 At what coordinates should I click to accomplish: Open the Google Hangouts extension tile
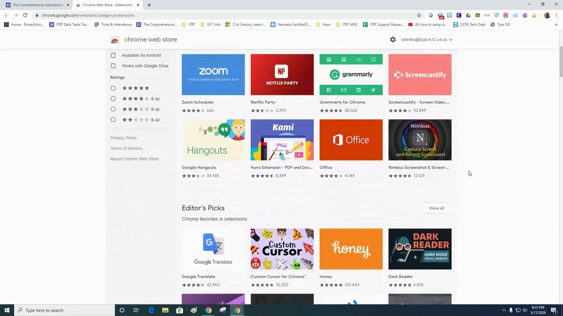(x=213, y=149)
